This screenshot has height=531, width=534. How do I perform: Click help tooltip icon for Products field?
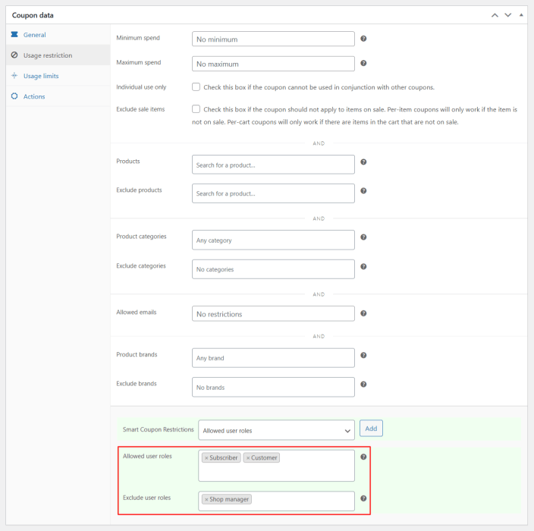(363, 162)
